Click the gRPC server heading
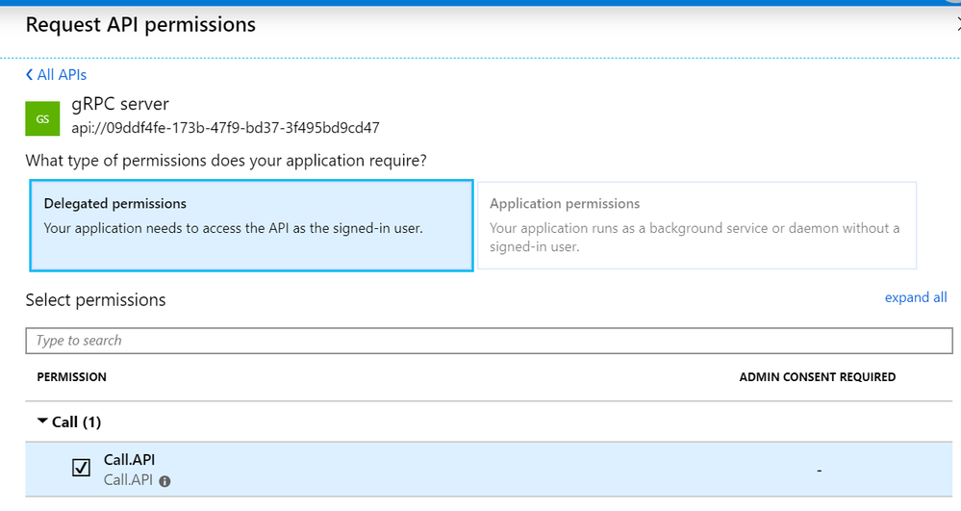Screen dimensions: 961x511 (120, 104)
